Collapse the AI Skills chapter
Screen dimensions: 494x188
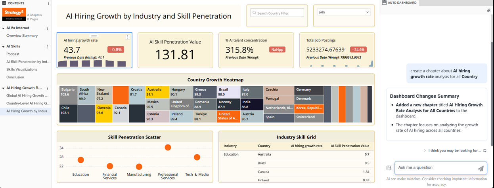(x=3, y=47)
